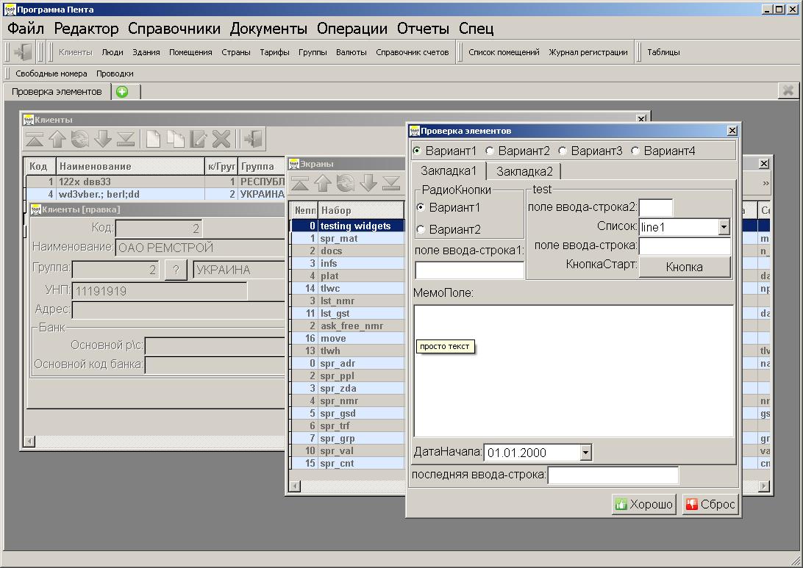Click down arrow icon in Экраны toolbar
803x568 pixels.
368,183
